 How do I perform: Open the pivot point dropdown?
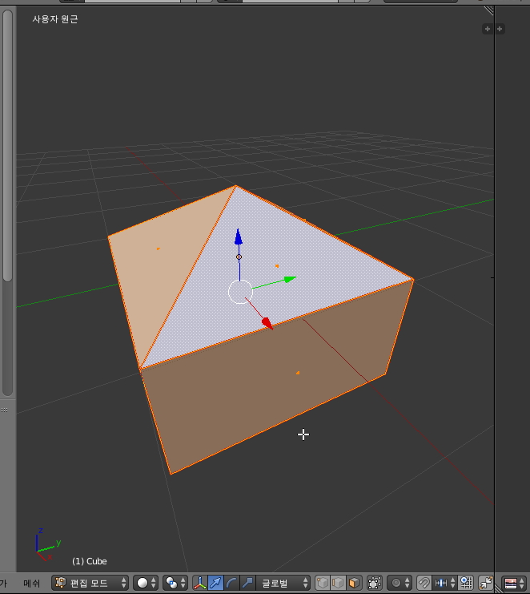click(x=175, y=583)
